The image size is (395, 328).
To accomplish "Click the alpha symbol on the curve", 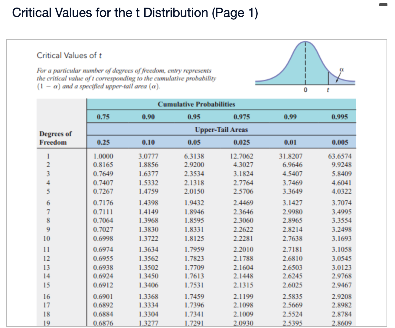I will coord(342,70).
